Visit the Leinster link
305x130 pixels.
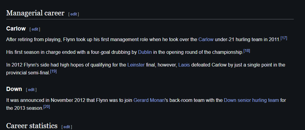pos(136,65)
